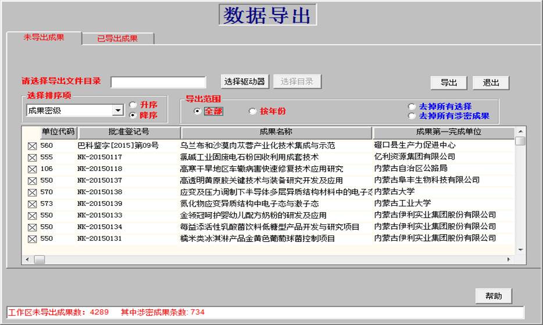This screenshot has width=543, height=325.
Task: Select result 金领冠呵护婴幼儿配方奶粉的研发及应用
Action: click(x=253, y=215)
